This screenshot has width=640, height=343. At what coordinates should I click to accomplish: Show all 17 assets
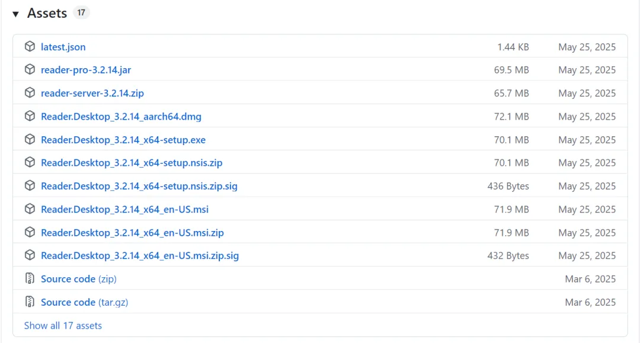pos(63,325)
